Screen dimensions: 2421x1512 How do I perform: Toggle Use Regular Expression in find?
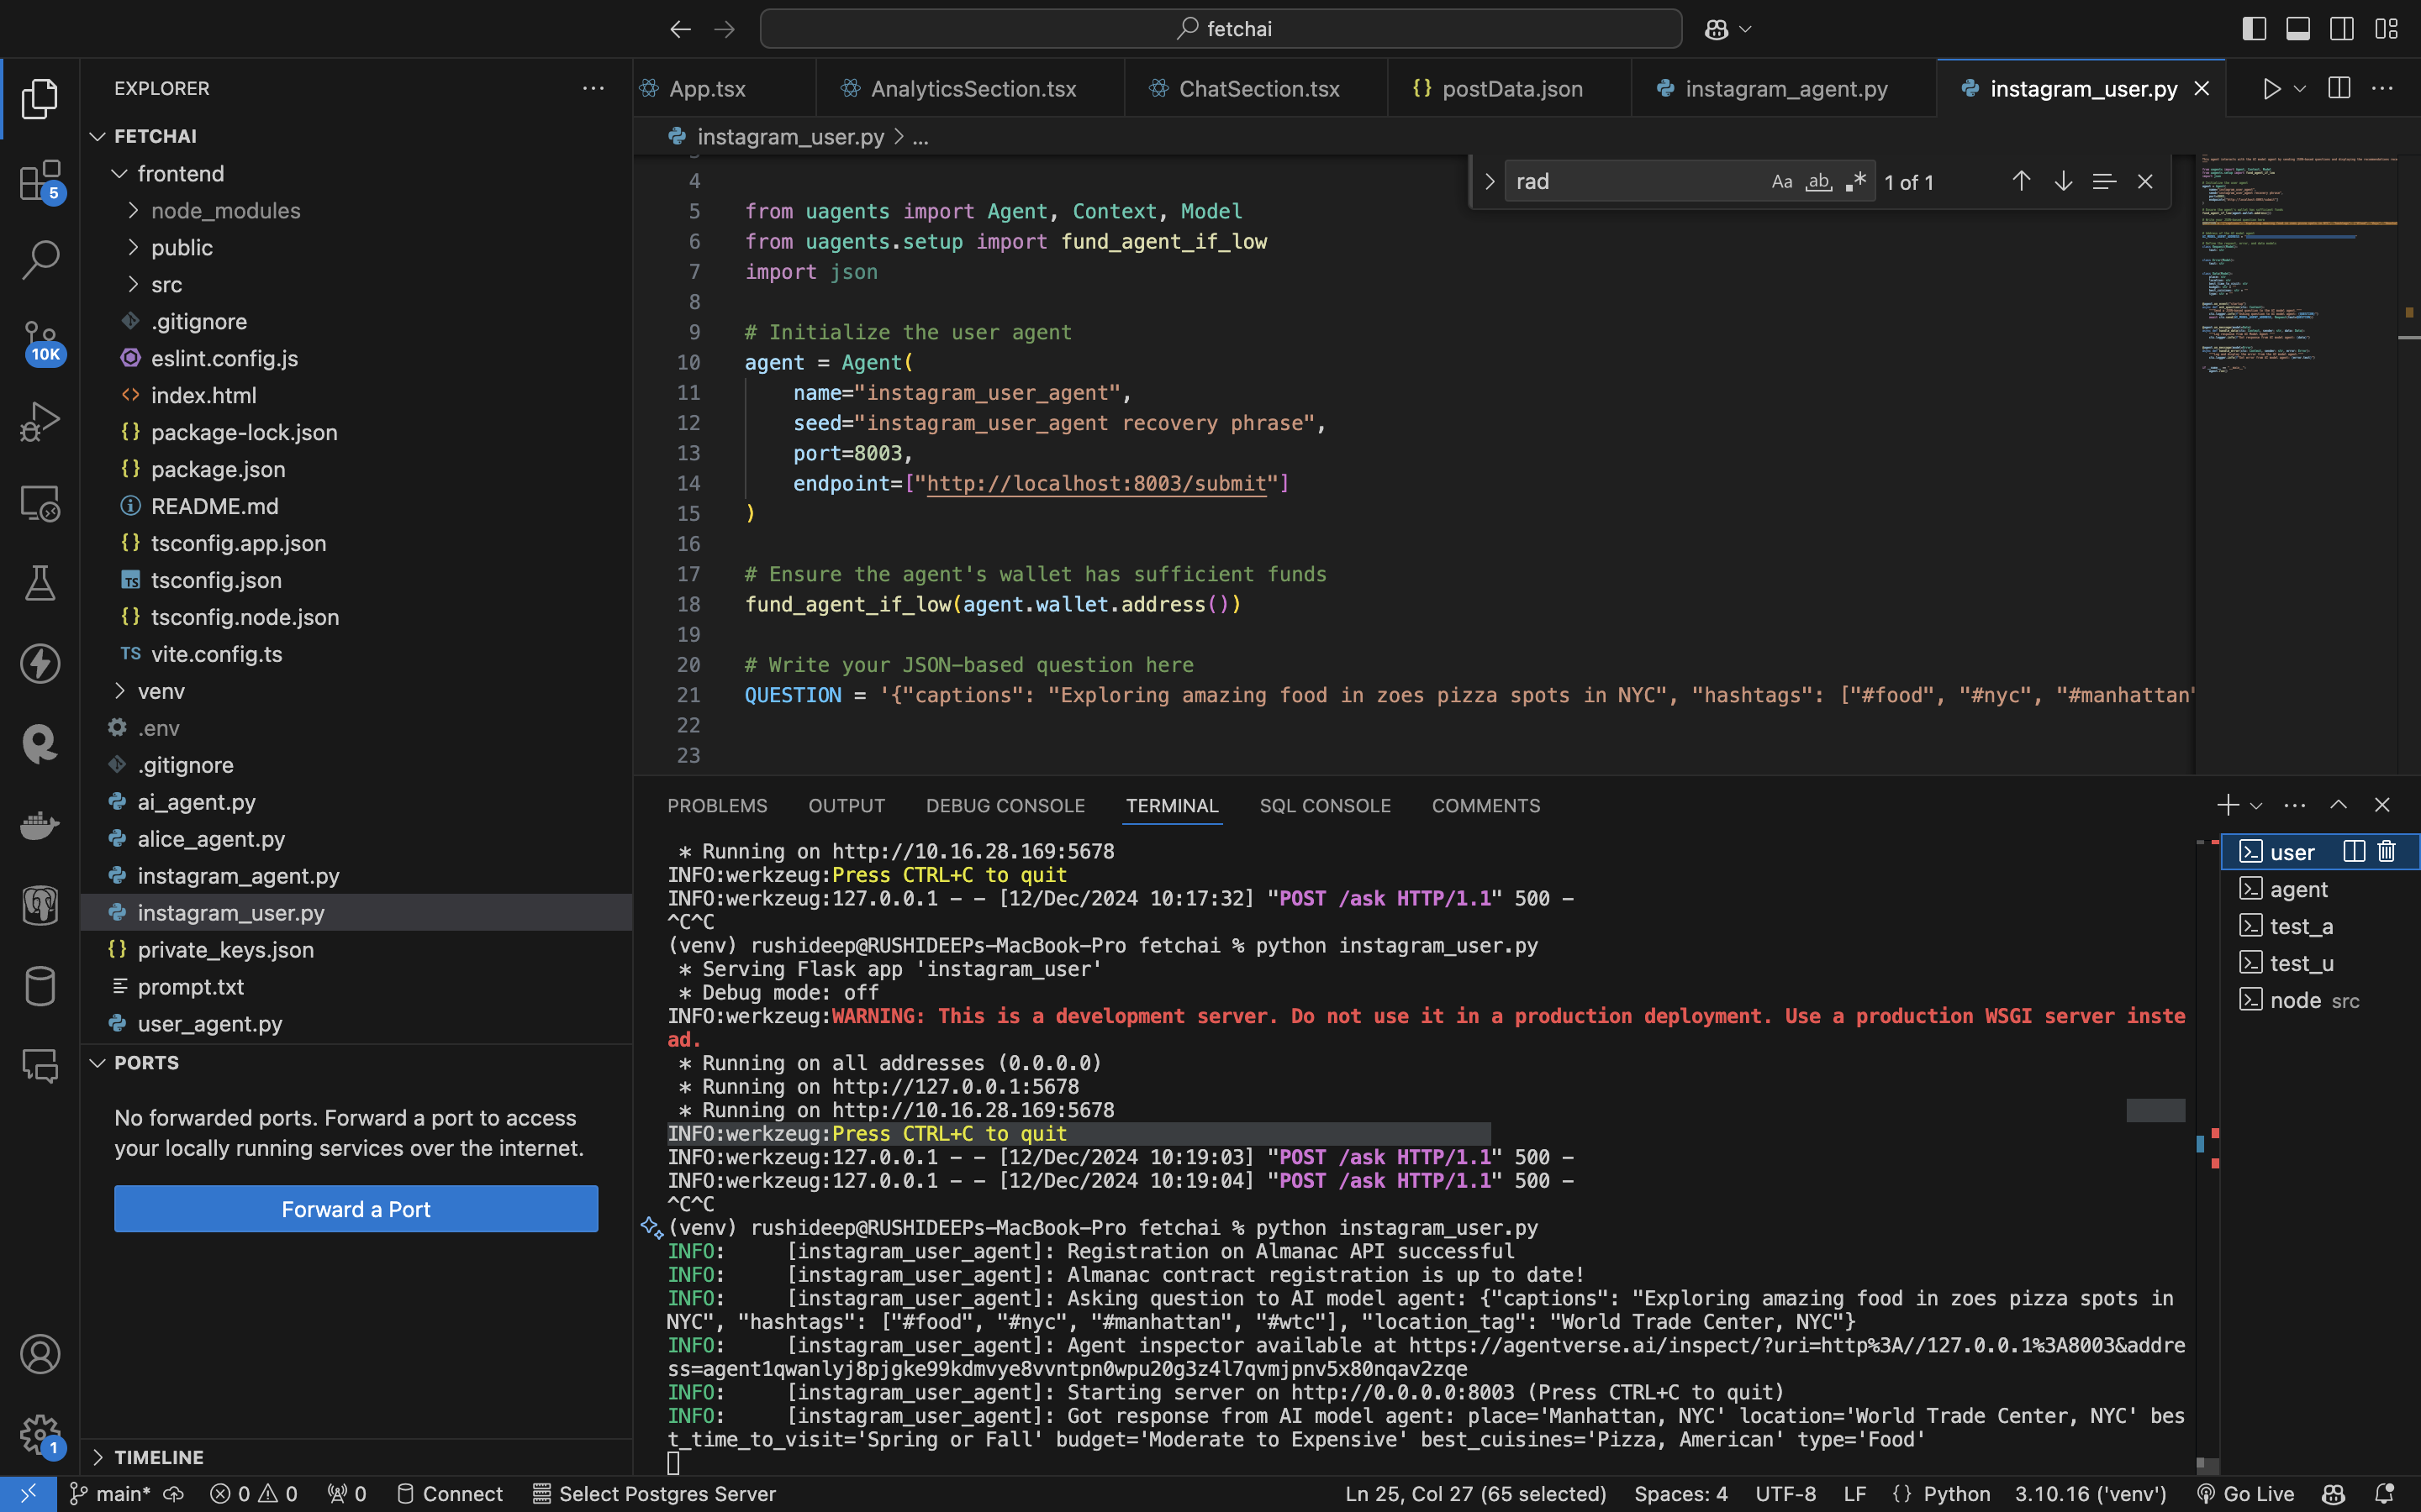coord(1856,181)
